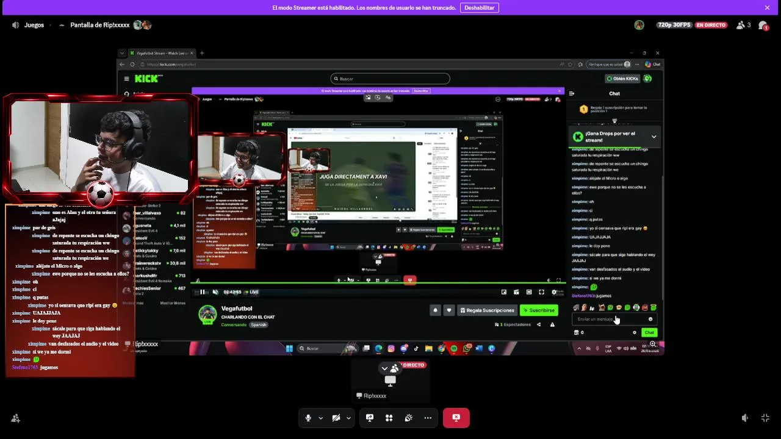Exit full screen with collapse arrows icon
The image size is (781, 439).
[x=765, y=418]
